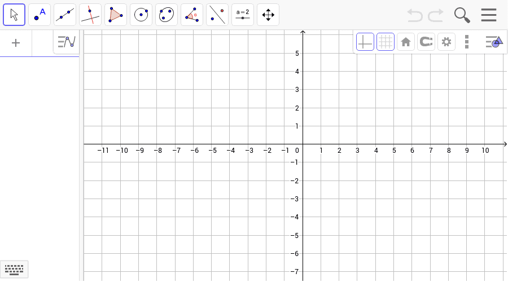Image resolution: width=508 pixels, height=282 pixels.
Task: Click x-axis label −6
Action: pos(194,151)
